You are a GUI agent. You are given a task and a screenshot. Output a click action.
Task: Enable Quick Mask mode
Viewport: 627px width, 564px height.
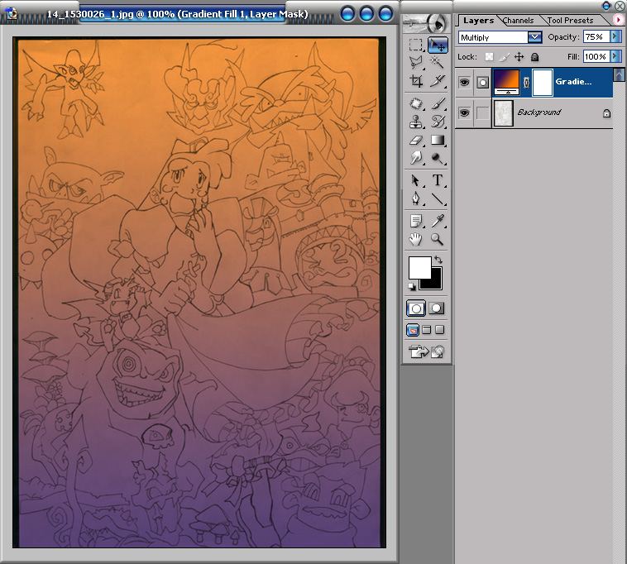(437, 308)
